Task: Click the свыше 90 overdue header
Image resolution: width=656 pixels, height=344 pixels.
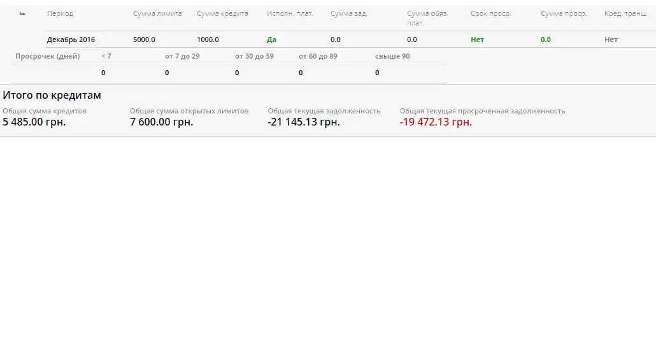Action: [392, 56]
